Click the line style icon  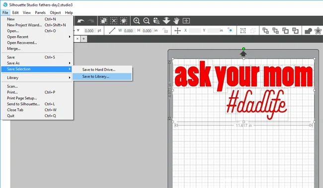(112, 31)
